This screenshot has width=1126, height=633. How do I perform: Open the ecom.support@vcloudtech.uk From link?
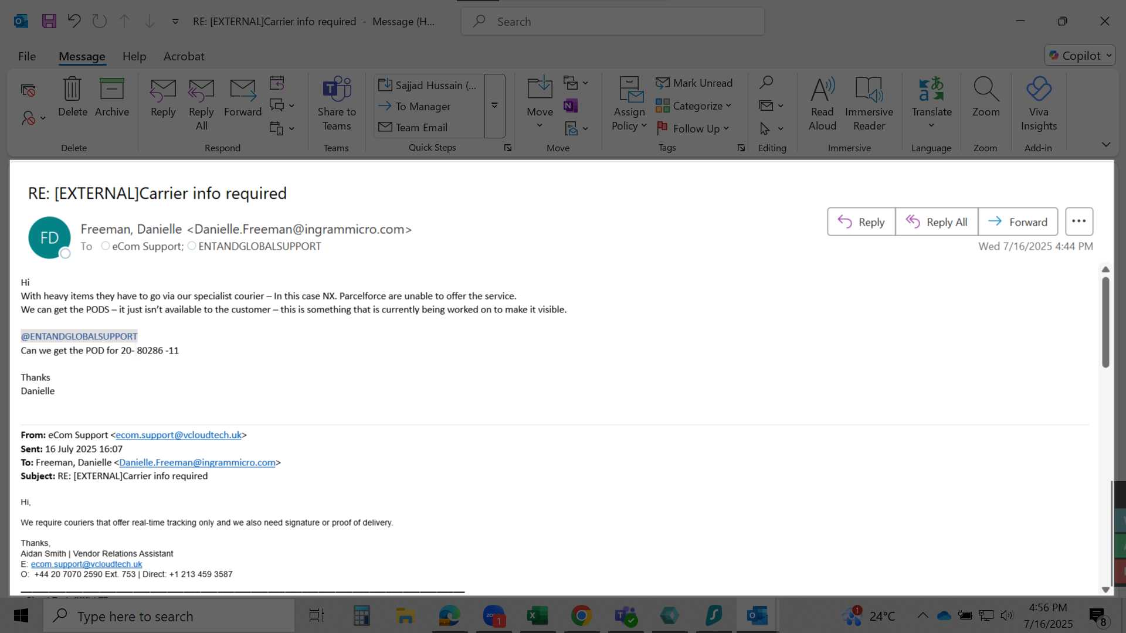[179, 435]
